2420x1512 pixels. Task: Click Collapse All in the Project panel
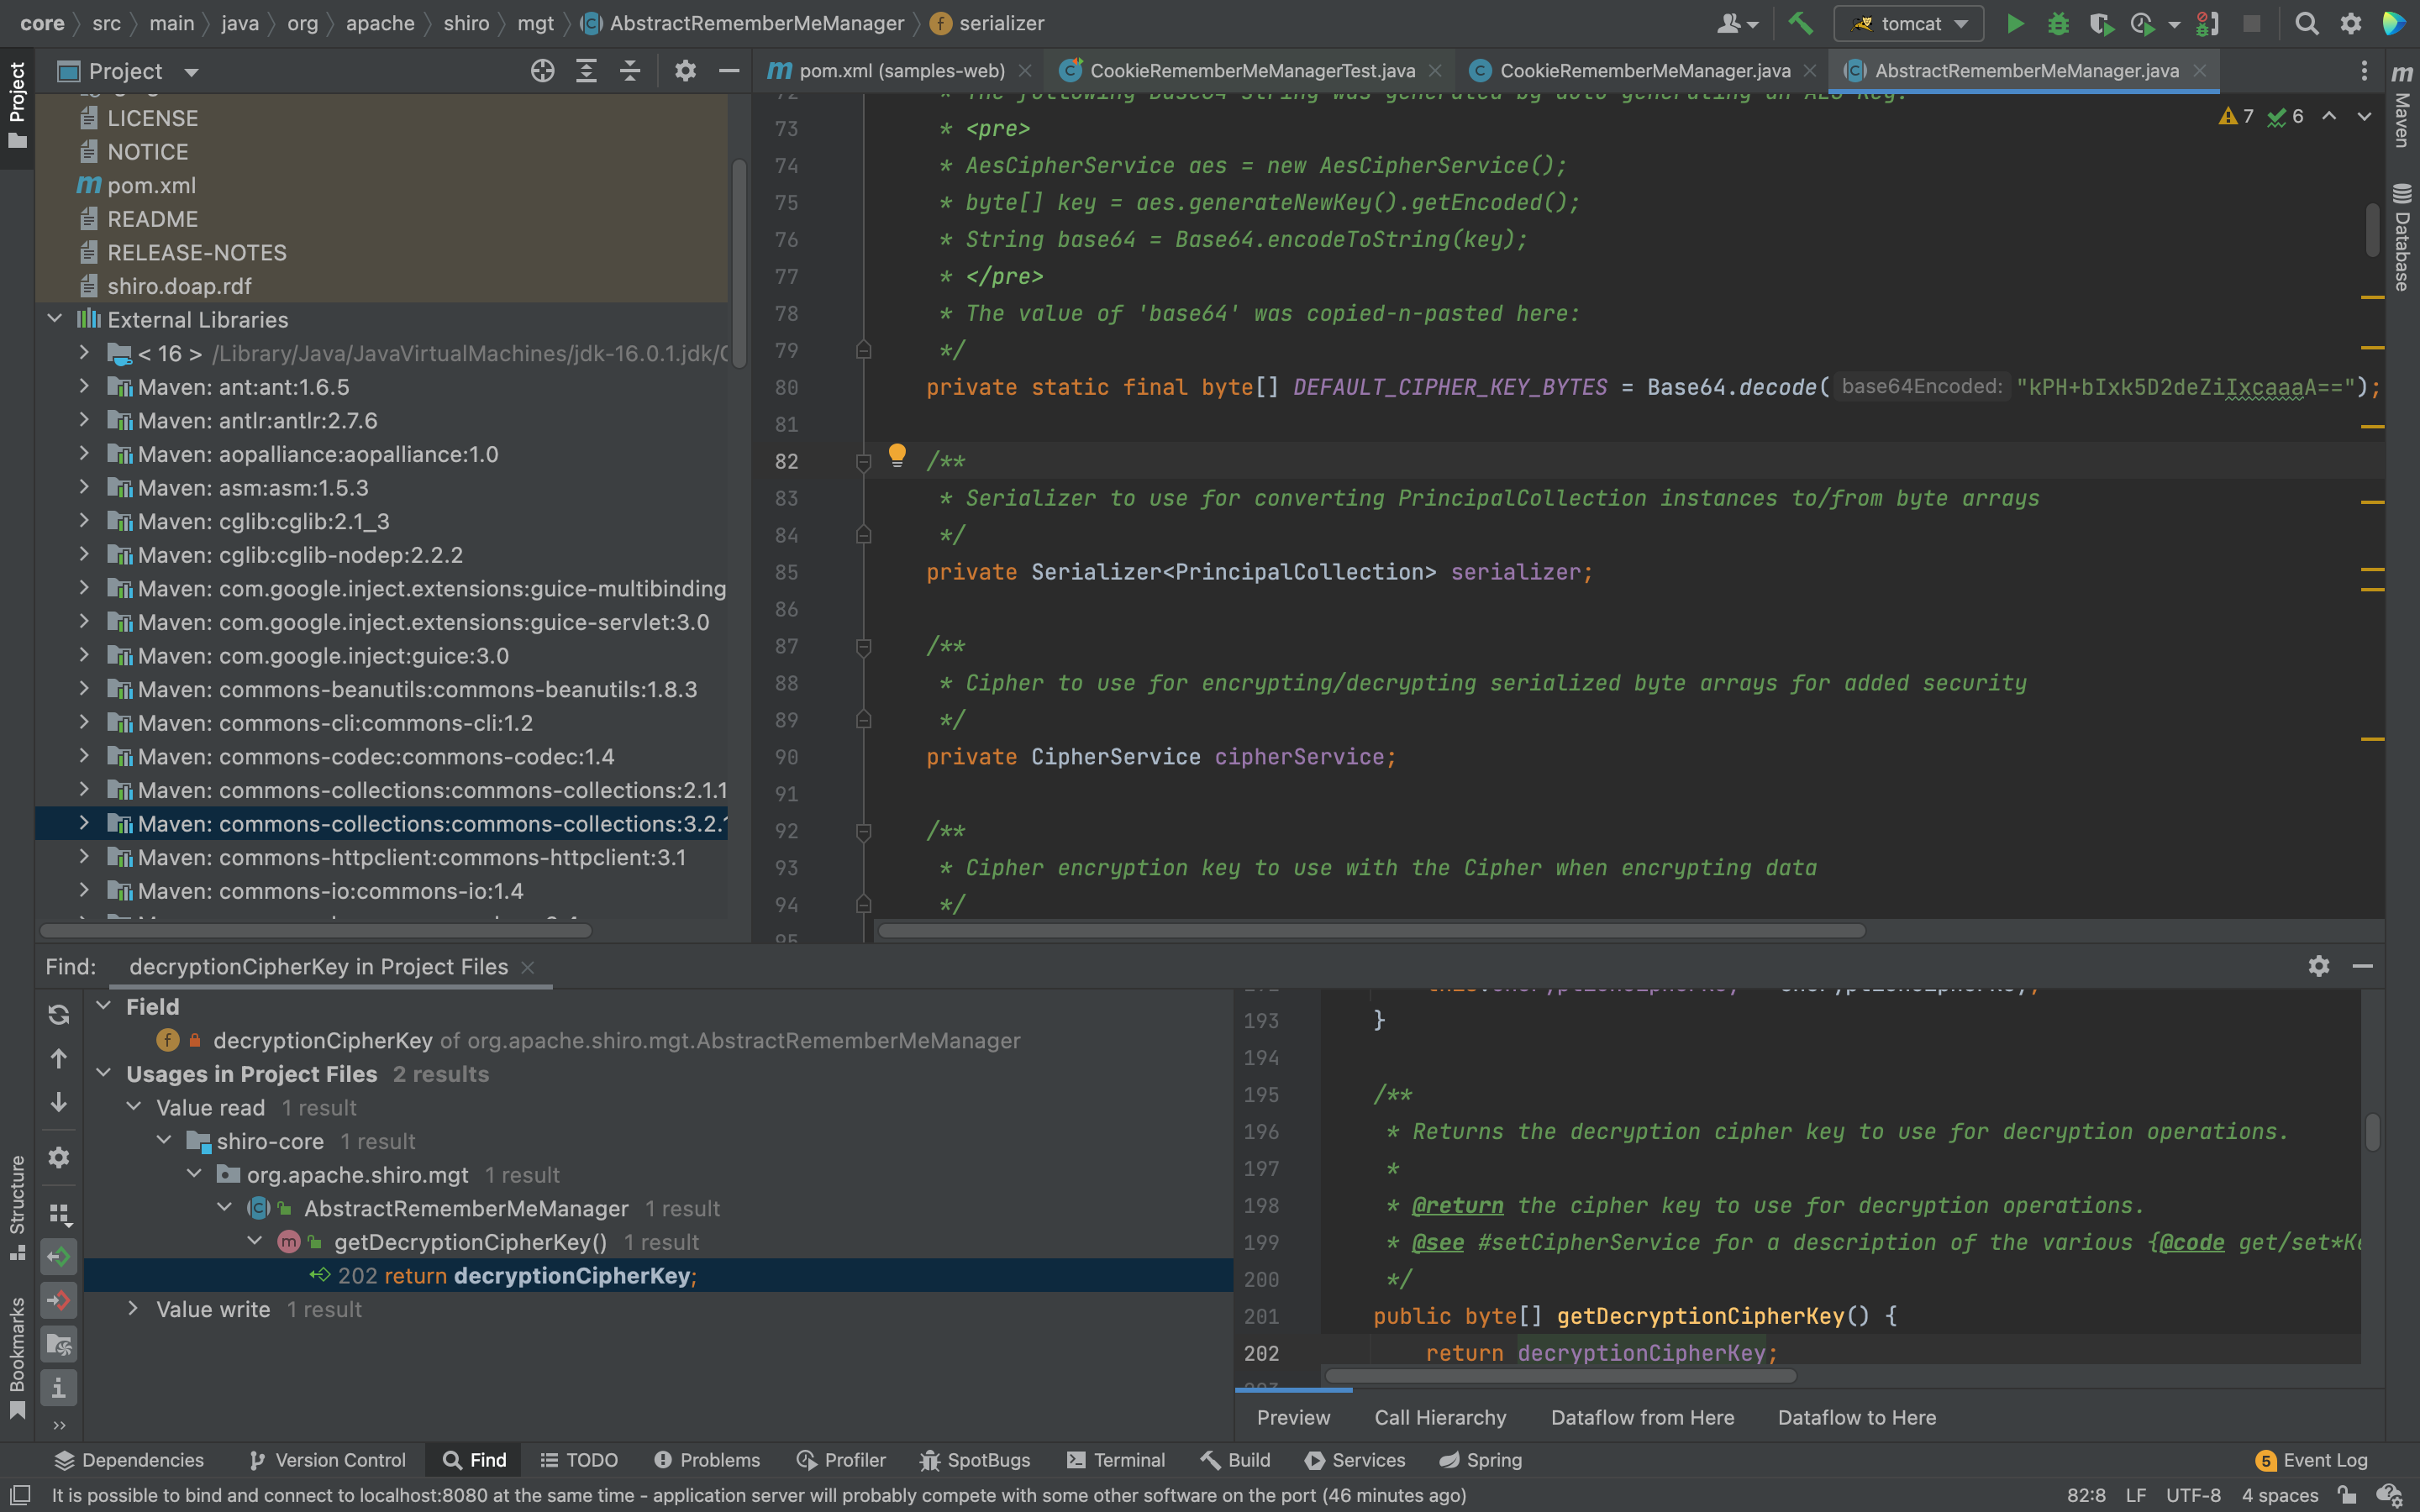click(630, 71)
